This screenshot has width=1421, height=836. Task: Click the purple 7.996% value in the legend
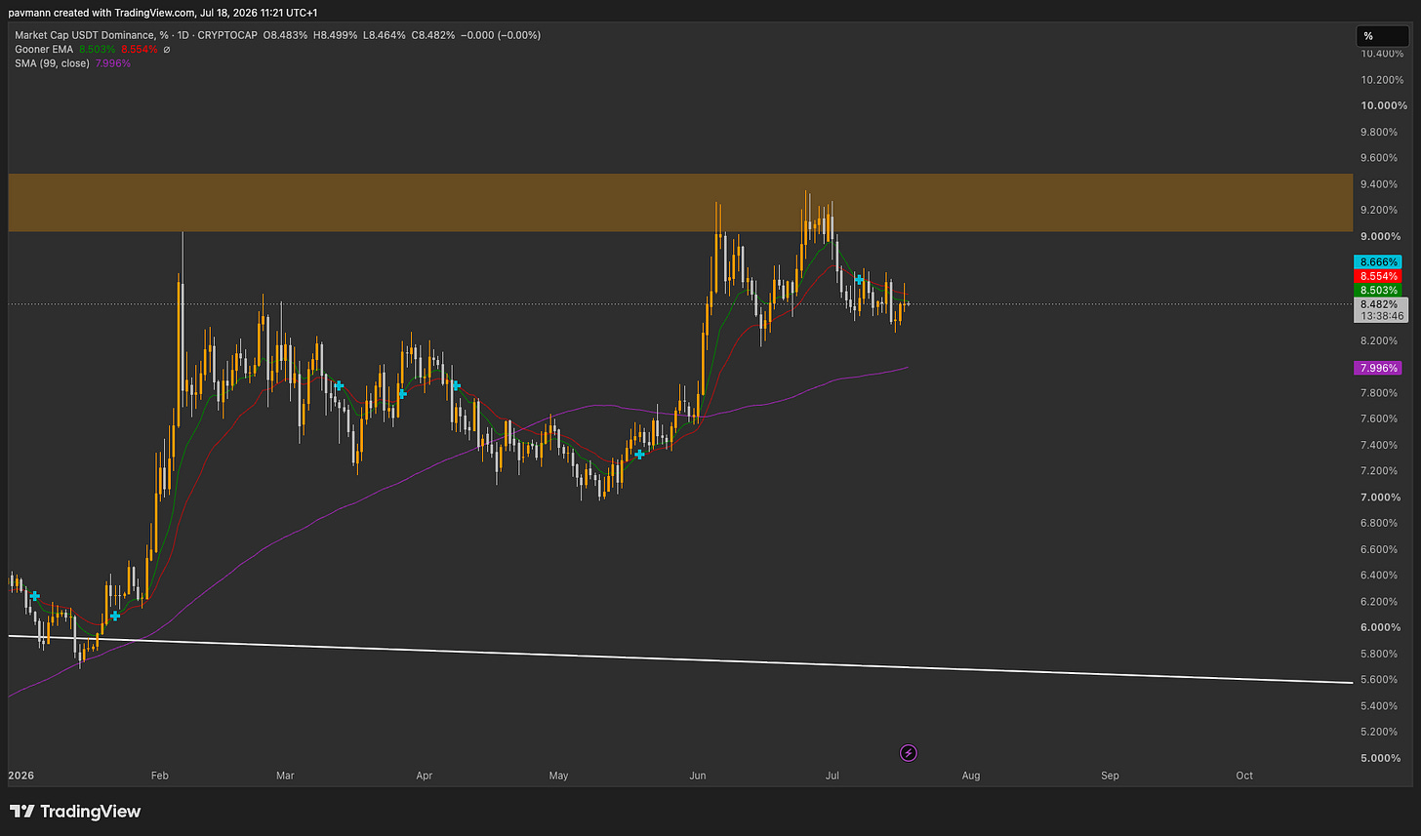[112, 63]
